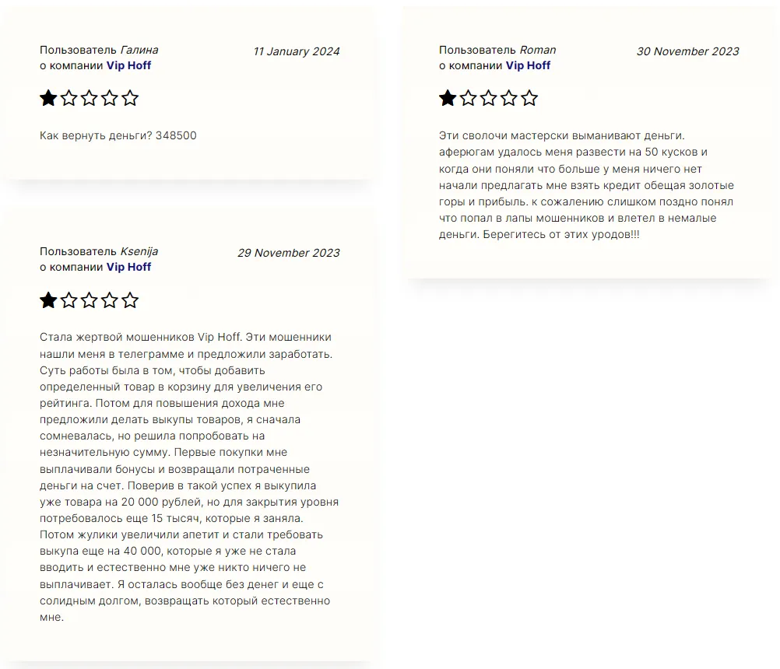Click the username Галина
The height and width of the screenshot is (669, 780).
[139, 51]
